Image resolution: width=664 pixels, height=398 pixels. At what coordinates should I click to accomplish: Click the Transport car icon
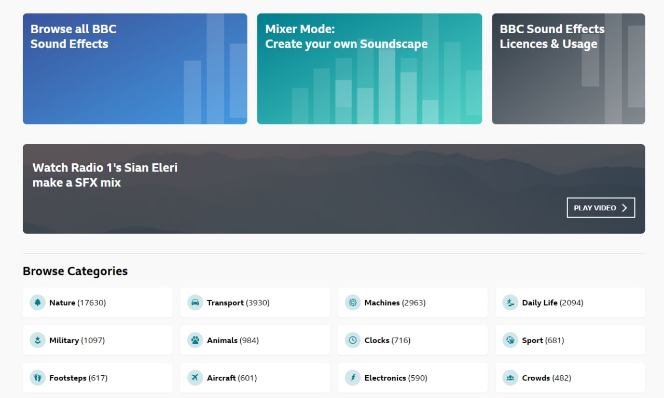[x=195, y=303]
